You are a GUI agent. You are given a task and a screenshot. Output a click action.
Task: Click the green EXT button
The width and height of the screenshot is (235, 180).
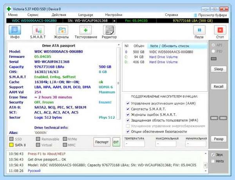(x=116, y=142)
